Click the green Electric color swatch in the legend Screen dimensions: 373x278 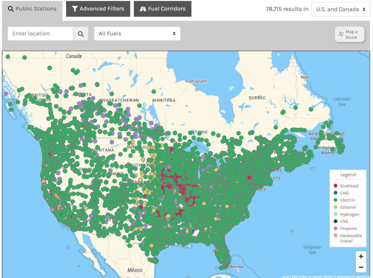(x=336, y=200)
